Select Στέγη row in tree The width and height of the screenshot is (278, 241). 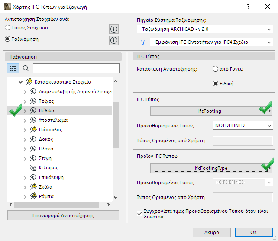tap(60, 158)
